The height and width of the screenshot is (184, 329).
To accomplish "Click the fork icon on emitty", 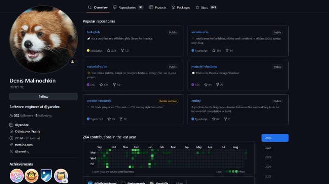I will [x=224, y=119].
